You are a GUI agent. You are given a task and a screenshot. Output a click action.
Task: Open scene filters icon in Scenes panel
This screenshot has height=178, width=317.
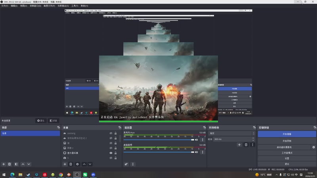click(16, 164)
